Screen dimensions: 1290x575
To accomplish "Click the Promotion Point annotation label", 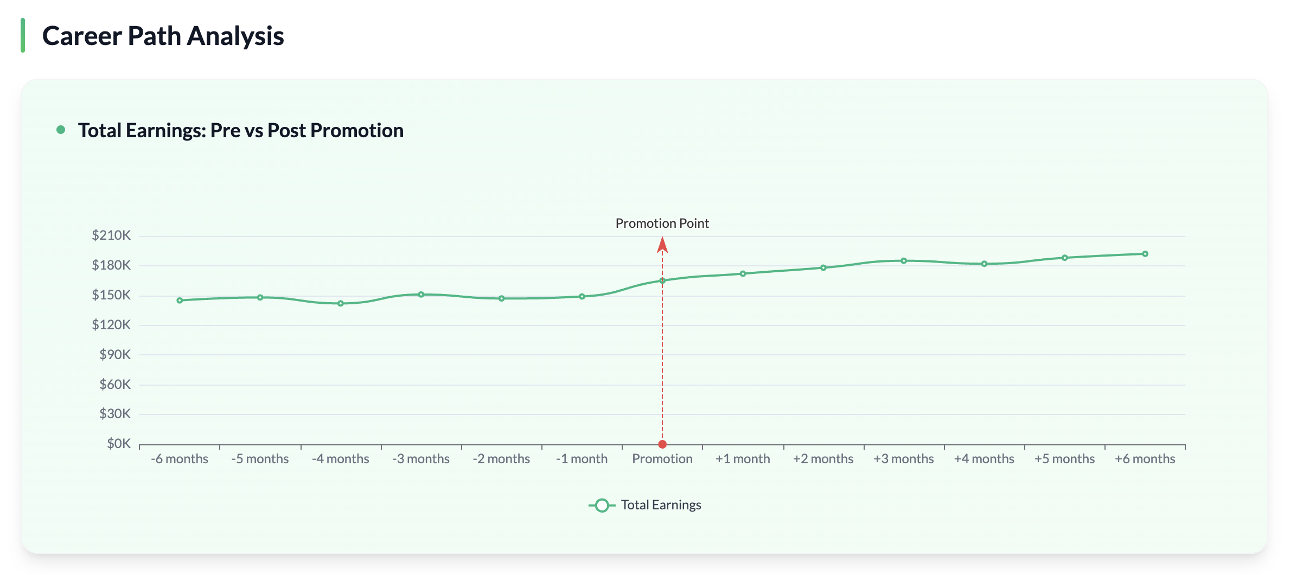I will 662,223.
